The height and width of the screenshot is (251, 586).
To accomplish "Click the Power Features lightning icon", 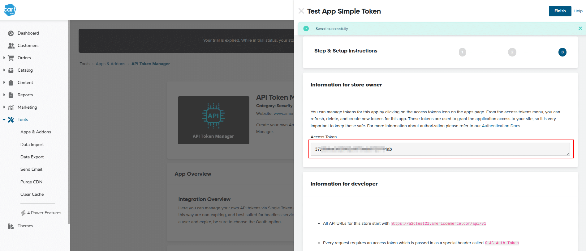I will 23,213.
